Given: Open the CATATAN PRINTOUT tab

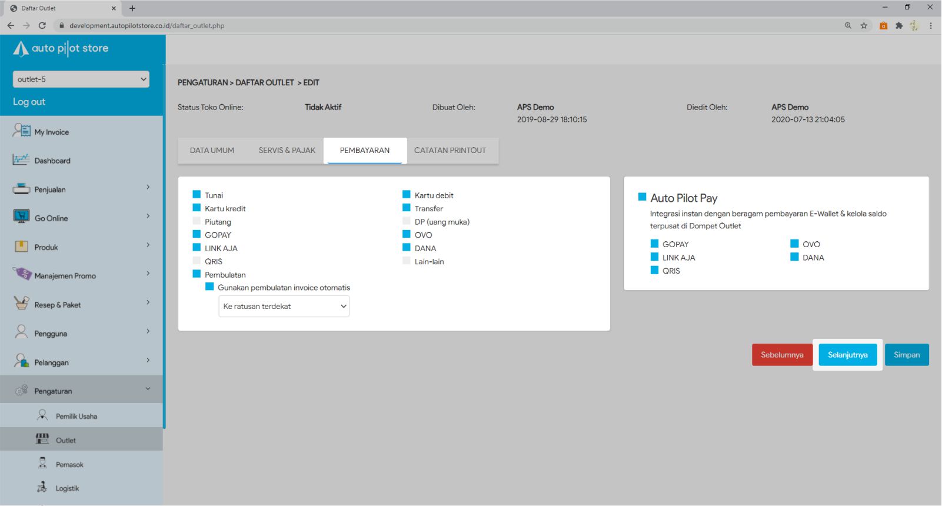Looking at the screenshot, I should click(x=450, y=151).
